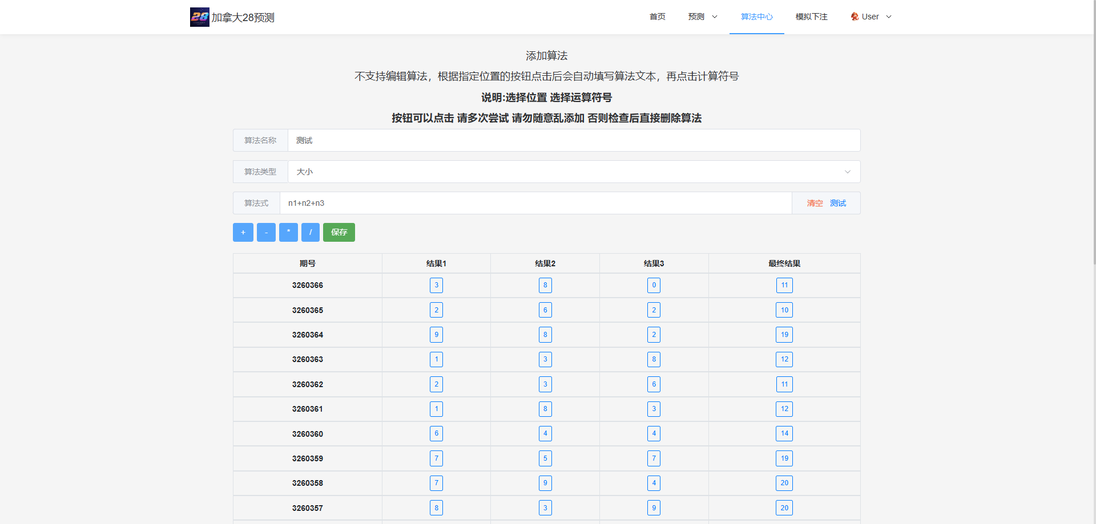Expand the User account dropdown
This screenshot has width=1096, height=524.
pyautogui.click(x=871, y=17)
